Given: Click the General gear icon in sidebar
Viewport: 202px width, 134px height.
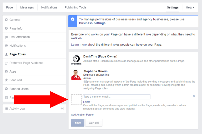Looking at the screenshot, I should (6, 20).
